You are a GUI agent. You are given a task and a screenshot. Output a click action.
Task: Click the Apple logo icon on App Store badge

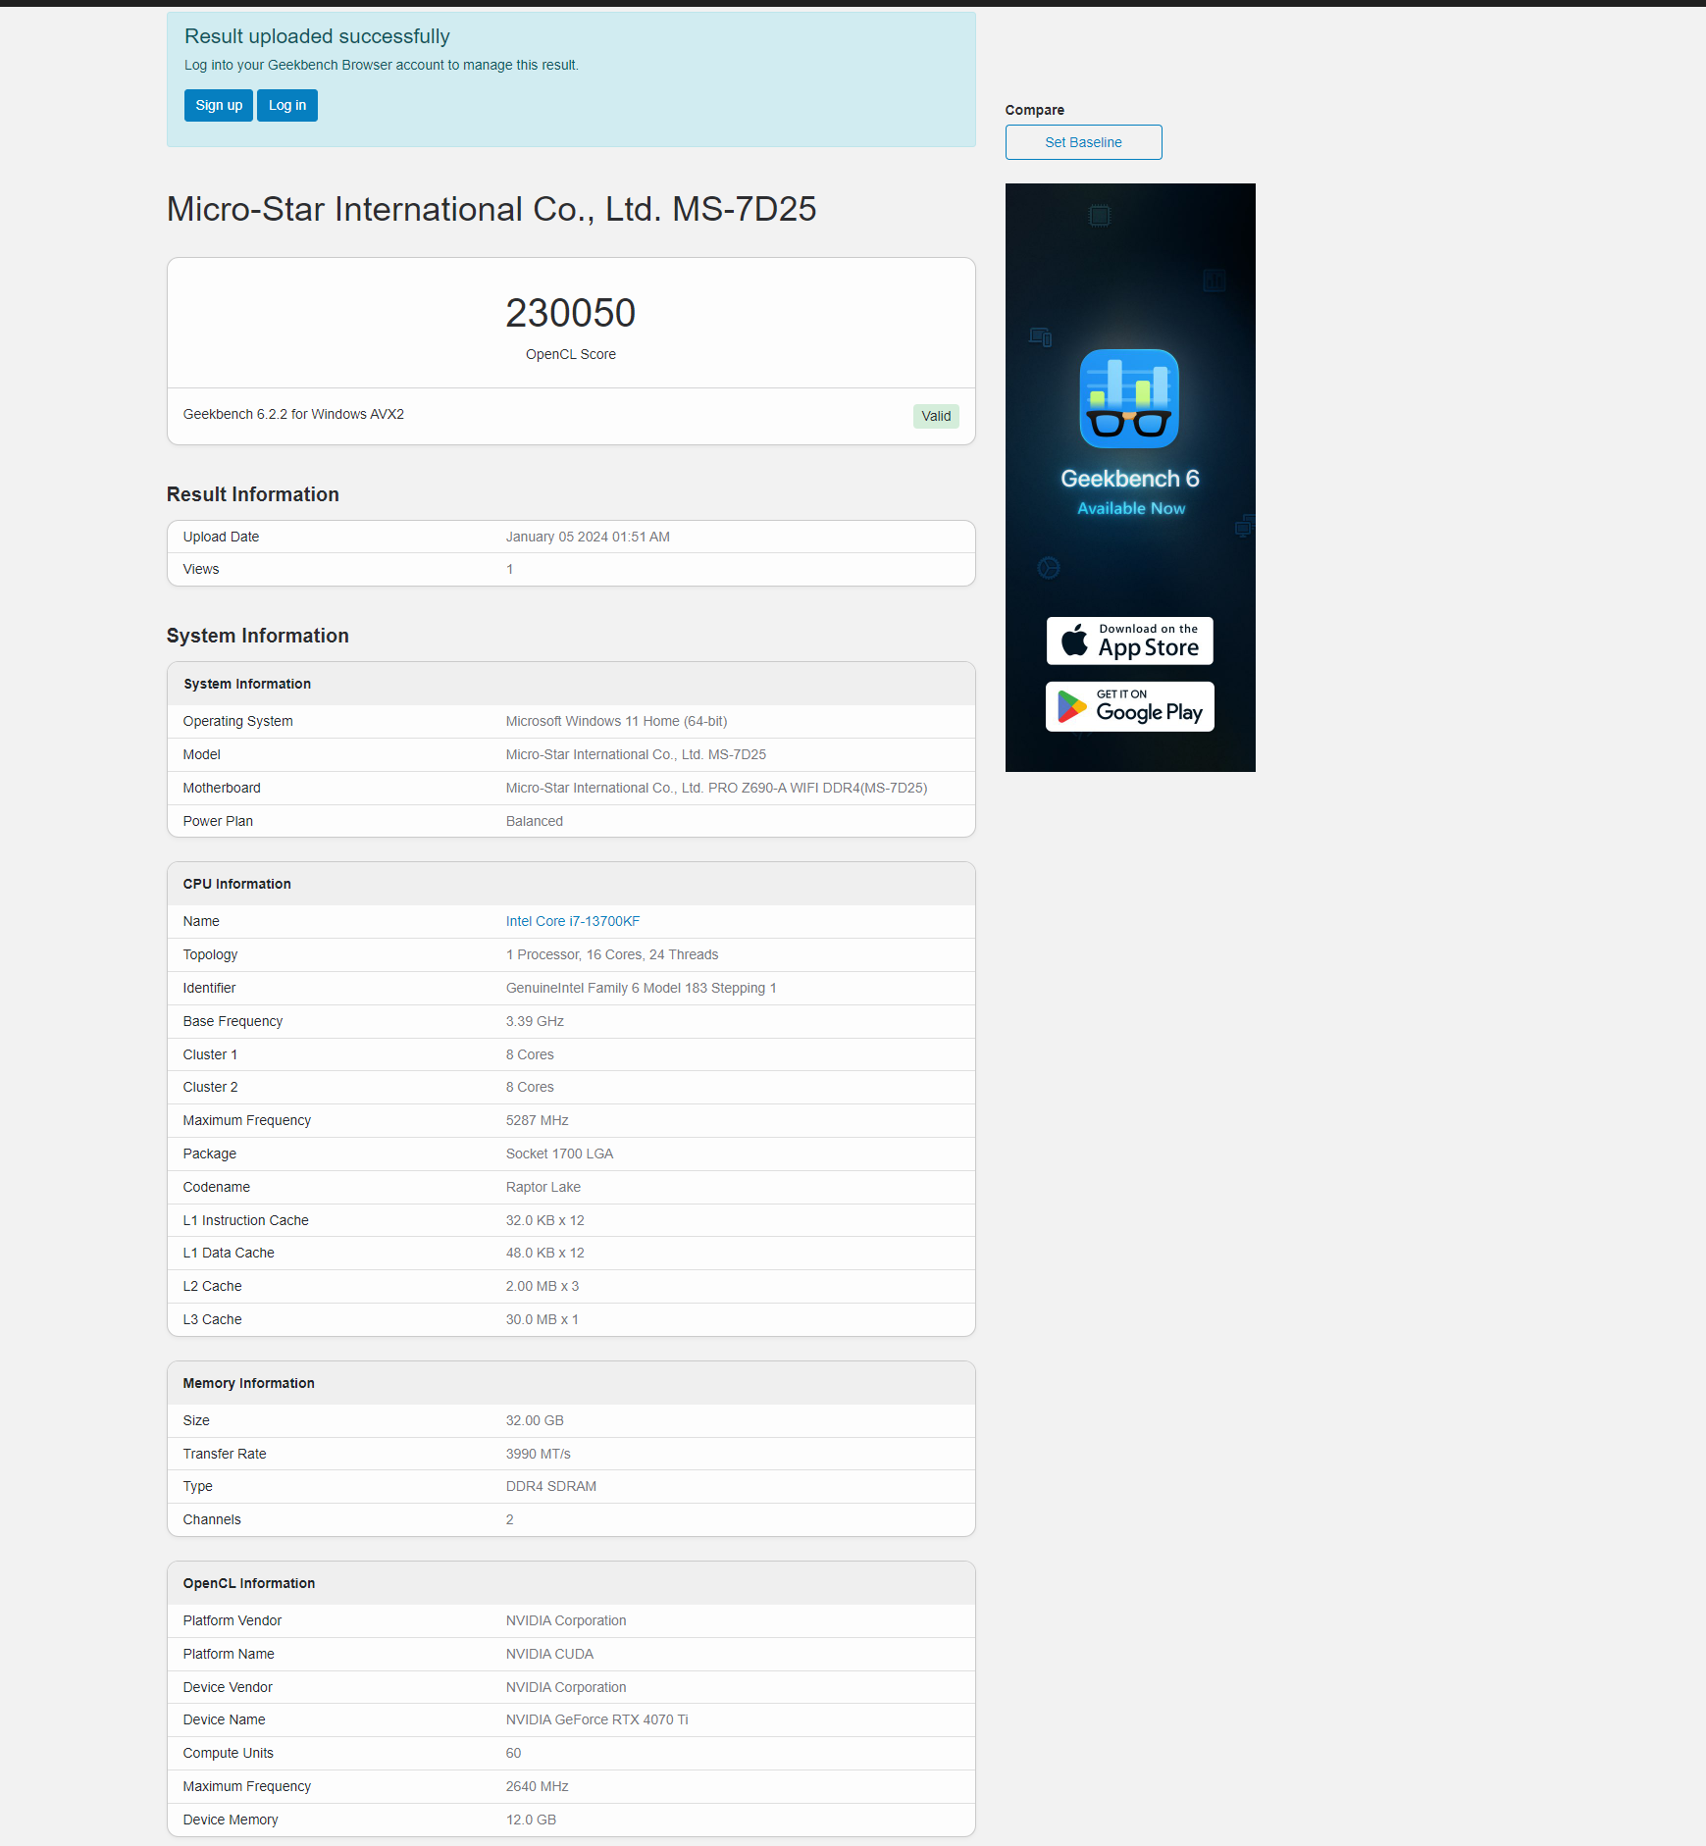1074,640
